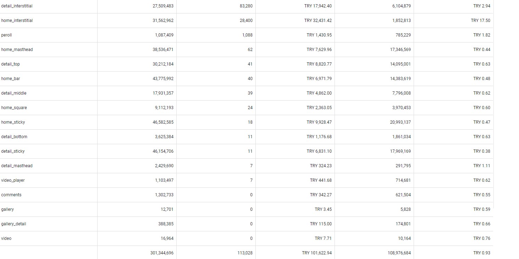519x259 pixels.
Task: Click the home_interstitial ad unit name
Action: [17, 21]
